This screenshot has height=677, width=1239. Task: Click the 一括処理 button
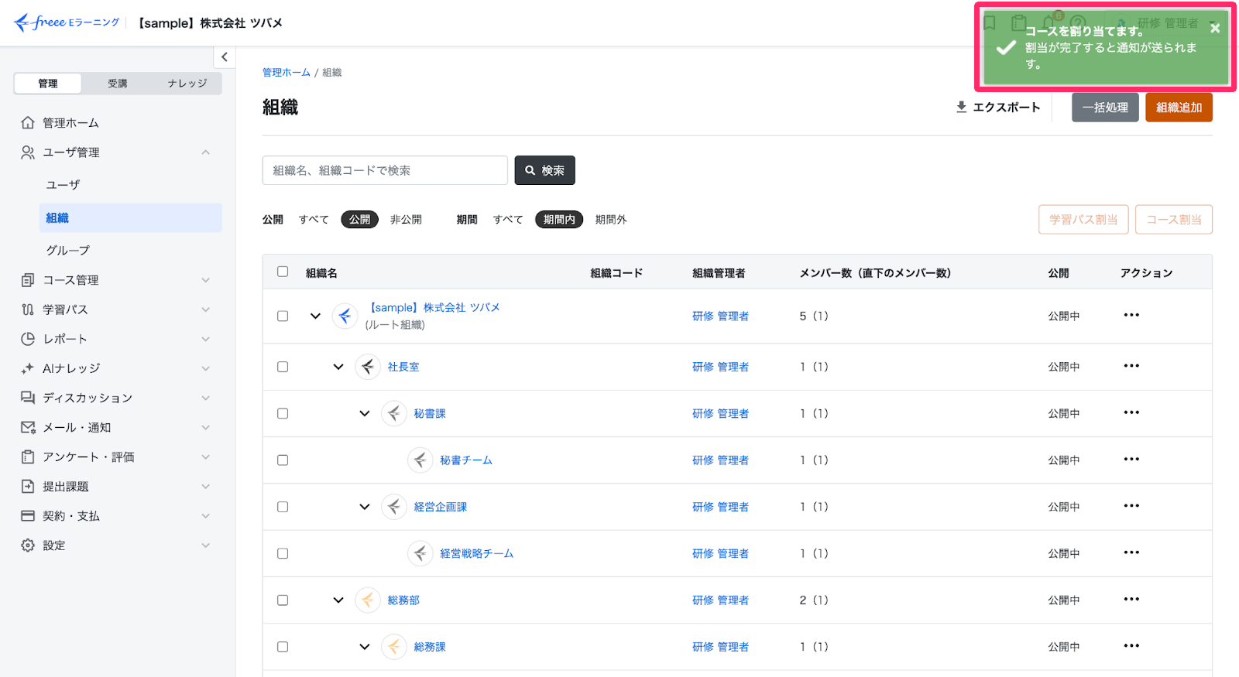click(x=1105, y=108)
